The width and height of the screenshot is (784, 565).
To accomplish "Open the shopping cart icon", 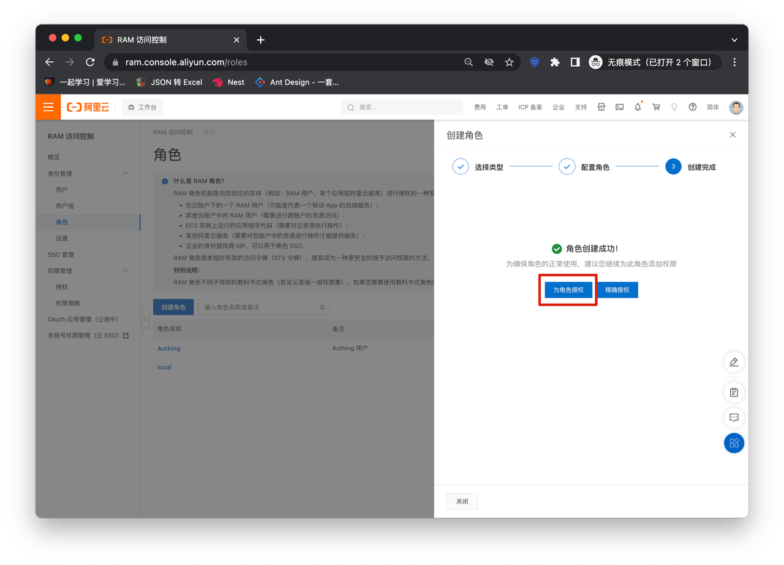I will (x=656, y=107).
